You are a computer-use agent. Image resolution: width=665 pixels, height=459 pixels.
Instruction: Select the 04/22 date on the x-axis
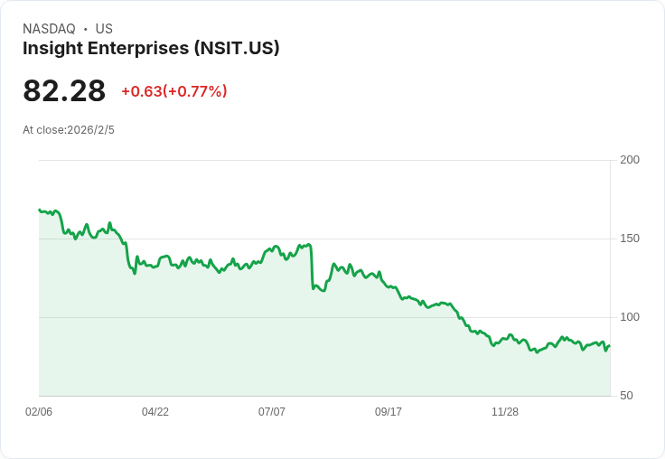coord(155,412)
